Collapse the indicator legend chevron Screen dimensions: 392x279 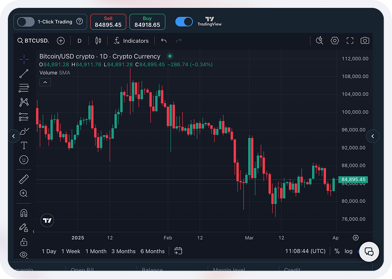click(x=45, y=82)
